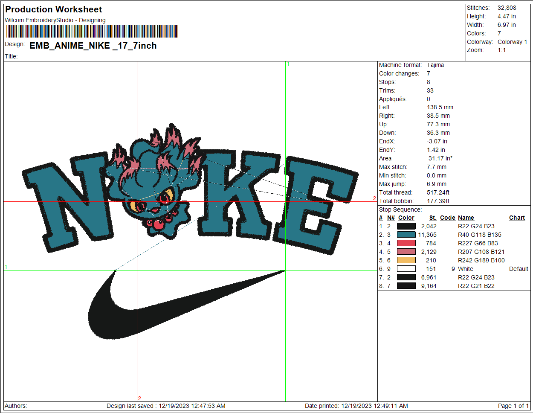533x413 pixels.
Task: Click the Code column header
Action: click(x=447, y=218)
